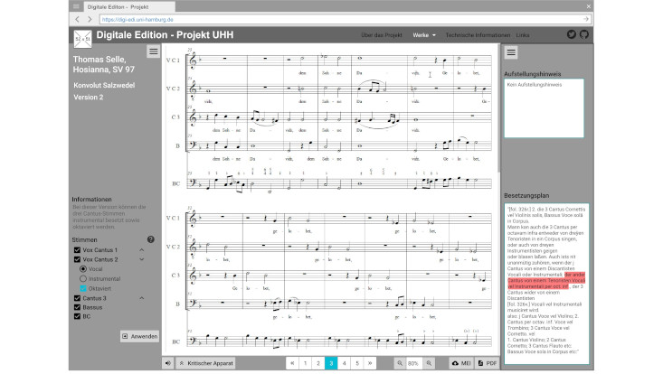Click the Digitale Edition - Projekt UHH title
Viewport: 663px width, 374px height.
coord(165,35)
